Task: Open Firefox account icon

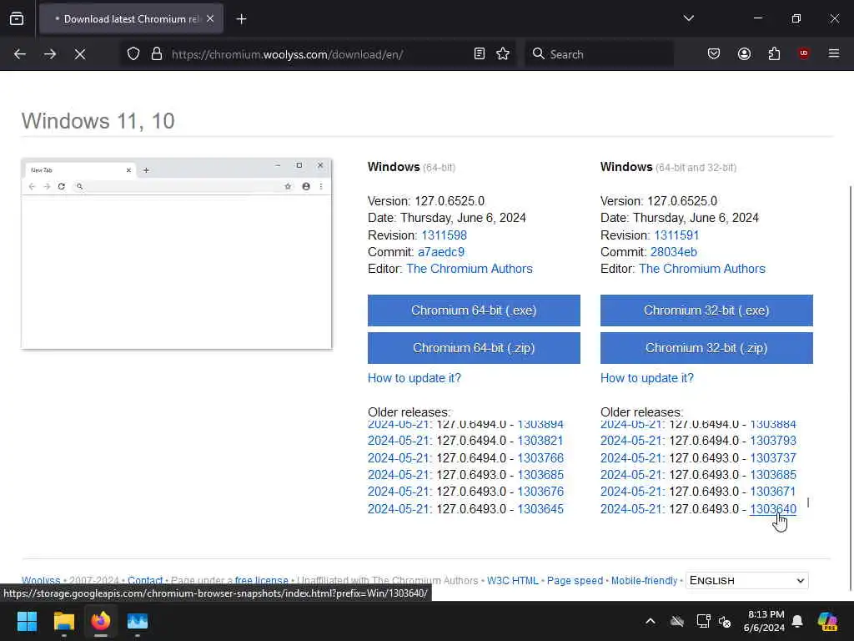Action: click(744, 54)
